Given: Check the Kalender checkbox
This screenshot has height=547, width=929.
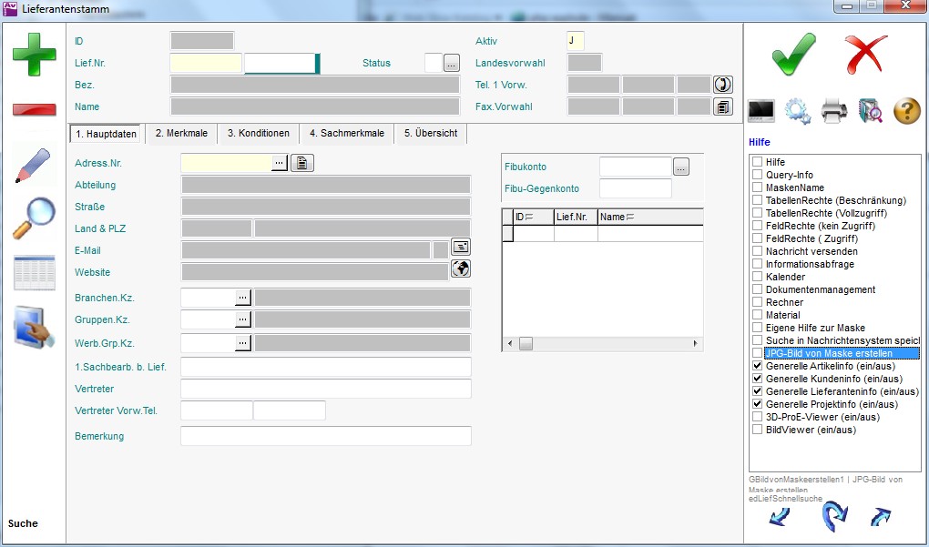Looking at the screenshot, I should pos(757,277).
